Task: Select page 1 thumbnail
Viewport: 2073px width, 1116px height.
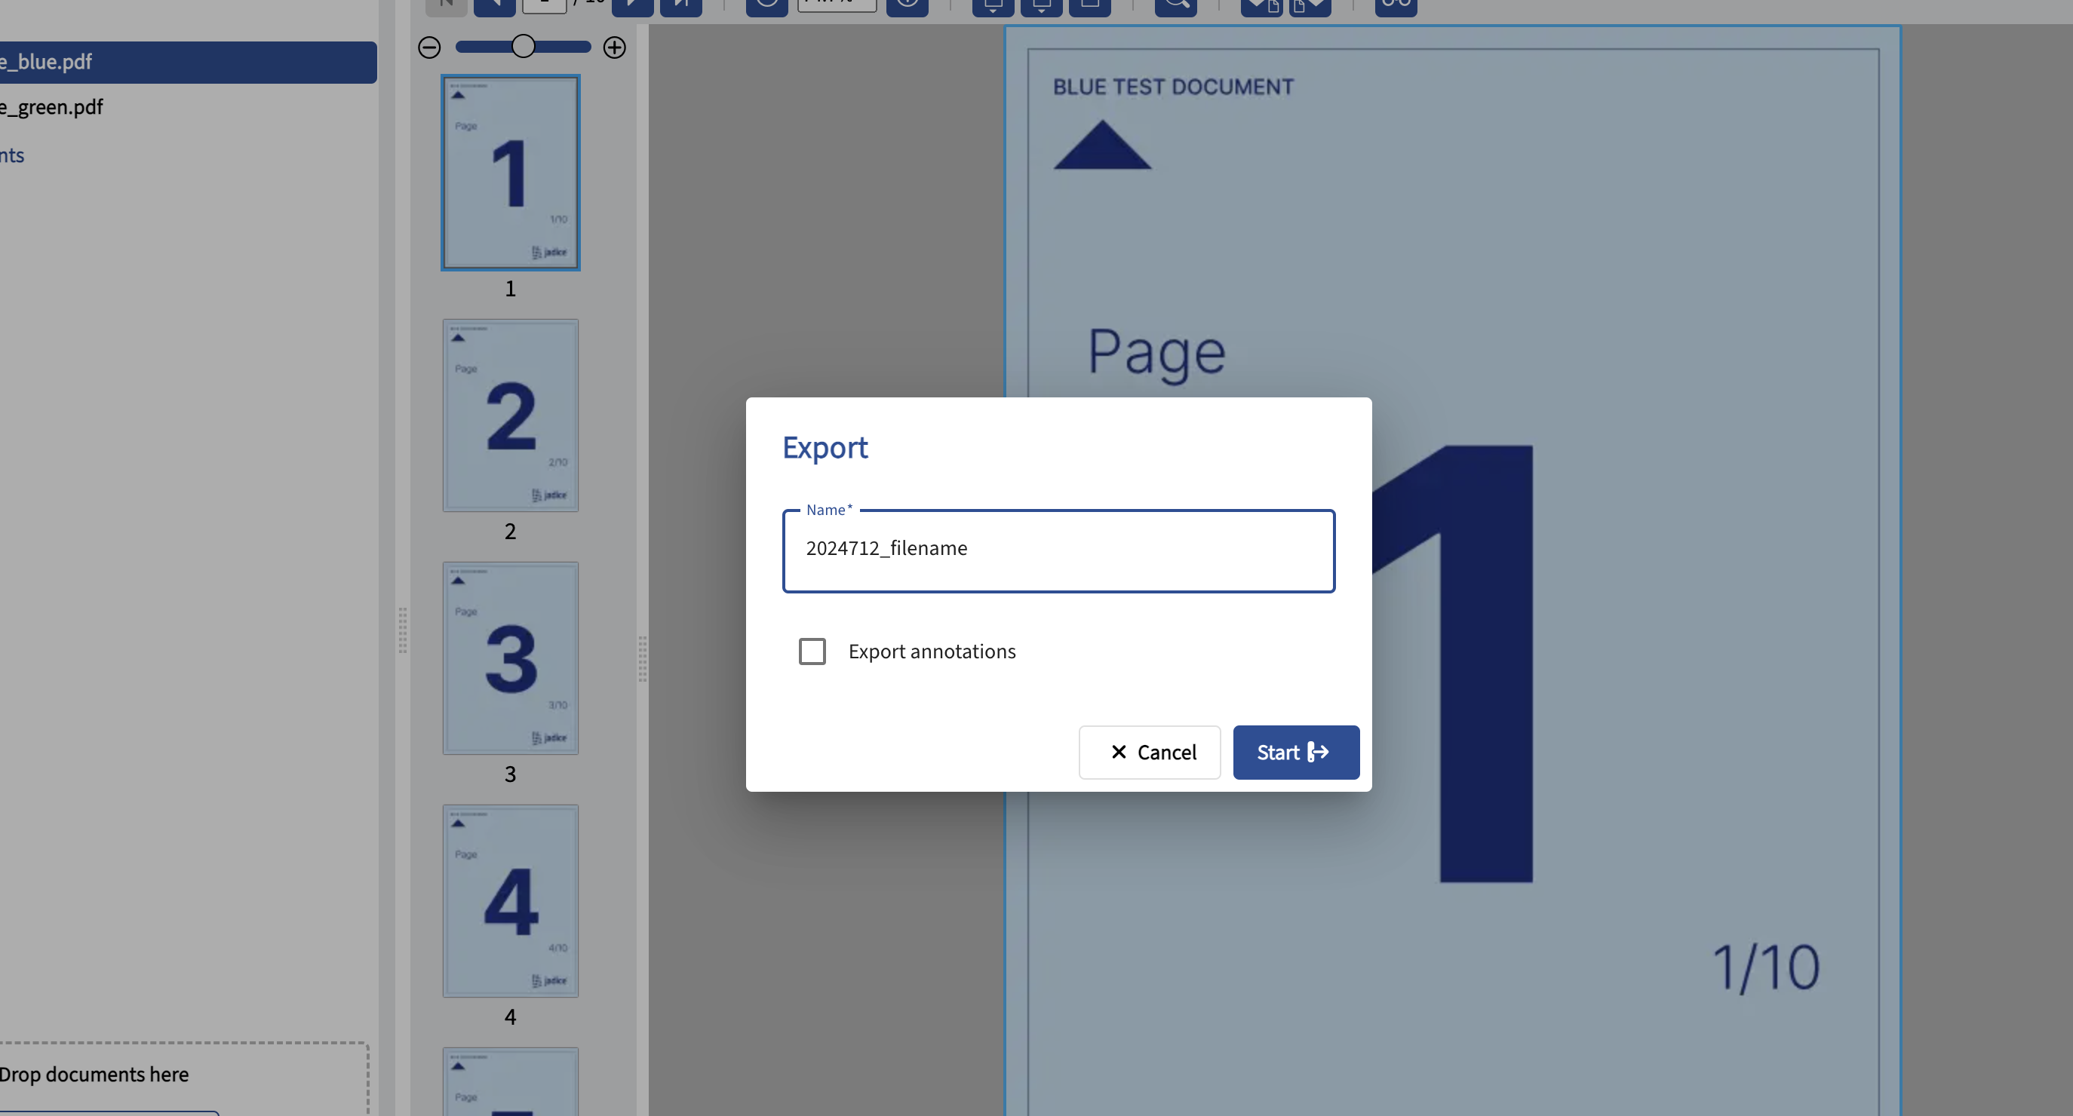Action: [x=510, y=172]
